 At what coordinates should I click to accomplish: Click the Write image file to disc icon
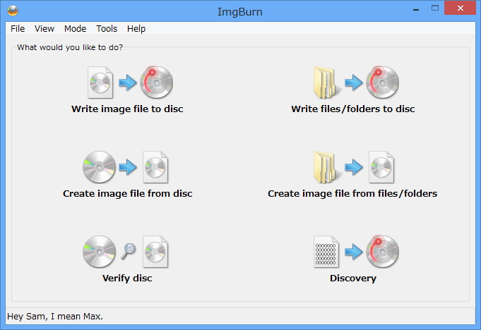(x=131, y=82)
